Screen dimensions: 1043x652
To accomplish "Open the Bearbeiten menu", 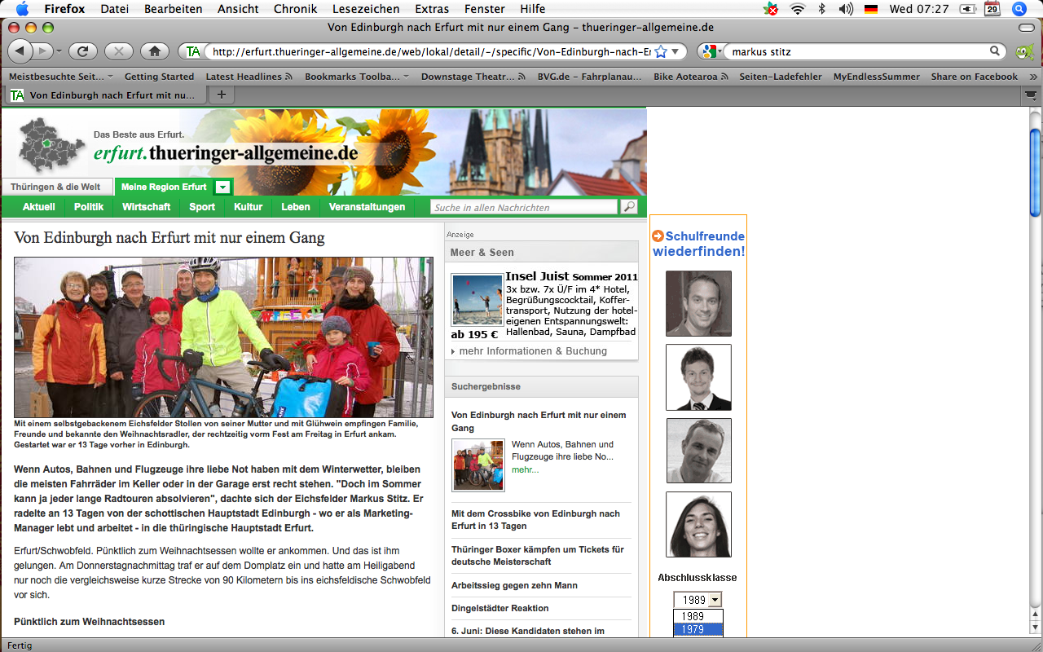I will (x=174, y=9).
